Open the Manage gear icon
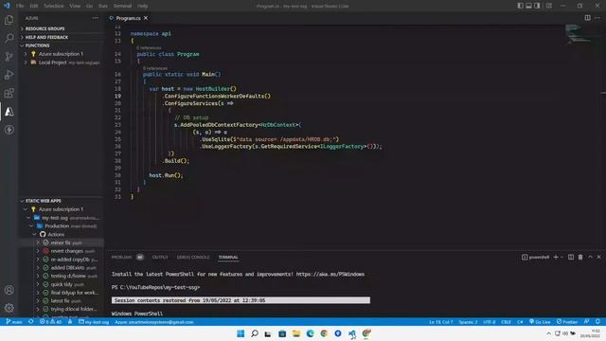The image size is (606, 341). tap(9, 308)
